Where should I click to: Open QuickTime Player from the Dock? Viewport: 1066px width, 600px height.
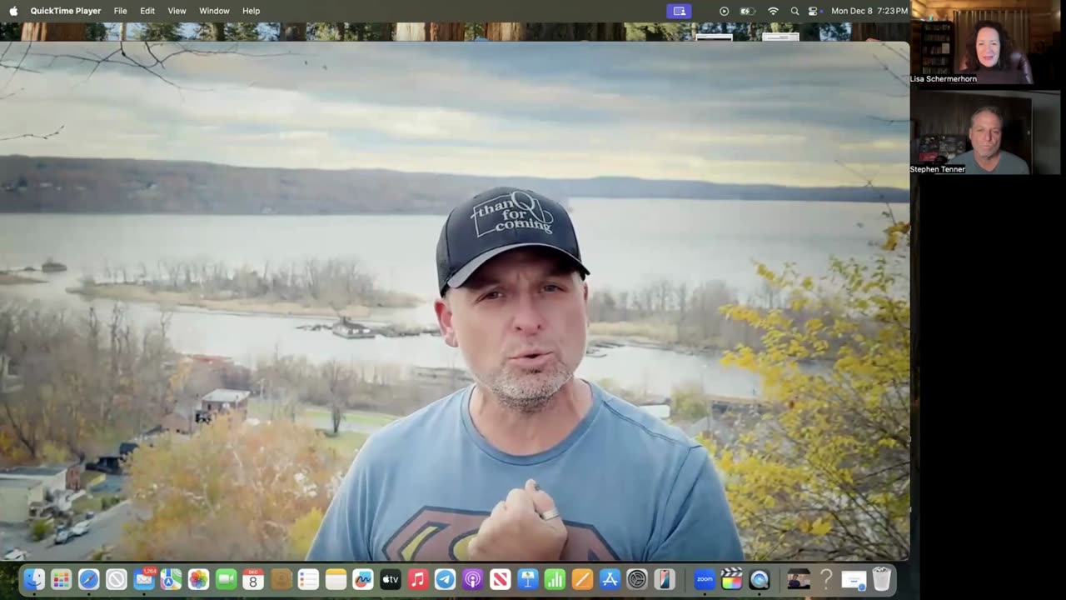click(760, 579)
